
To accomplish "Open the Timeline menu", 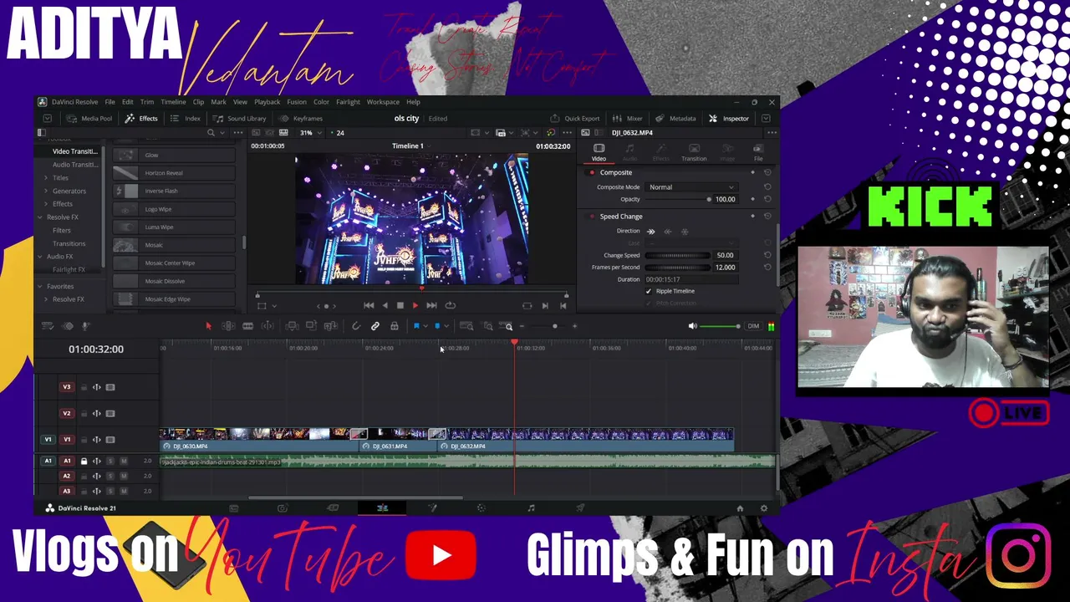I will pyautogui.click(x=173, y=102).
